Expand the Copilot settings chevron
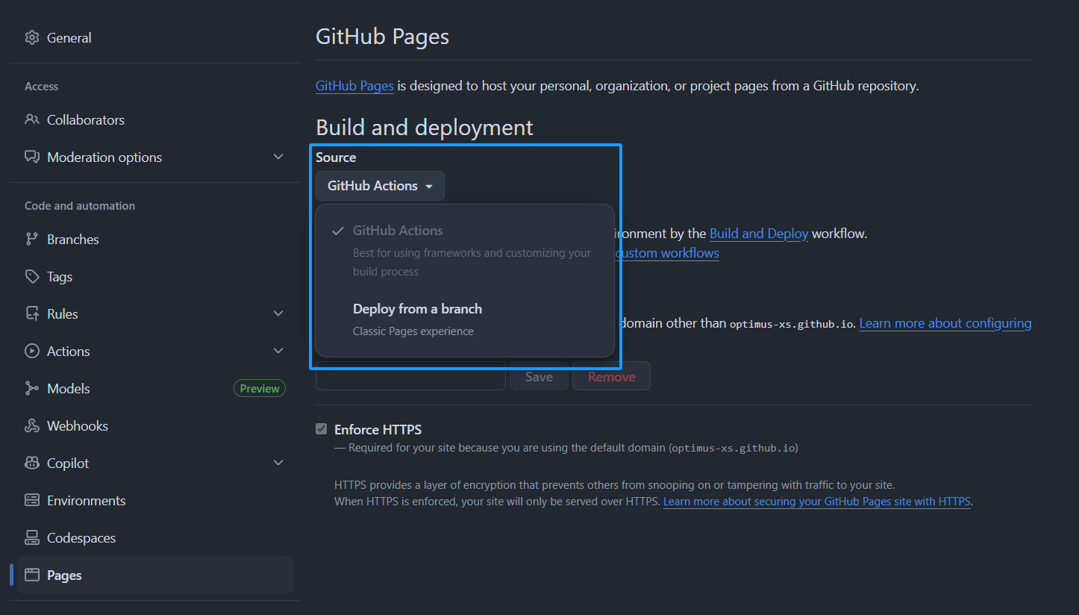The width and height of the screenshot is (1079, 615). pyautogui.click(x=278, y=463)
